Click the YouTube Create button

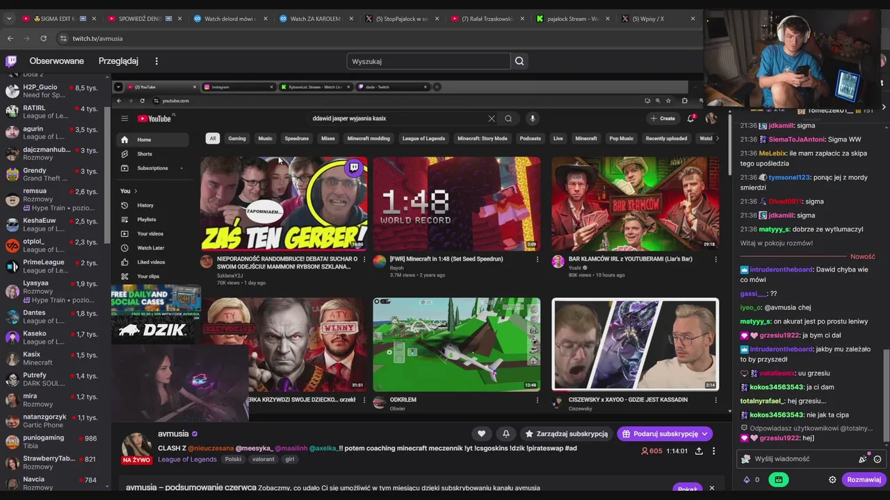click(x=663, y=118)
